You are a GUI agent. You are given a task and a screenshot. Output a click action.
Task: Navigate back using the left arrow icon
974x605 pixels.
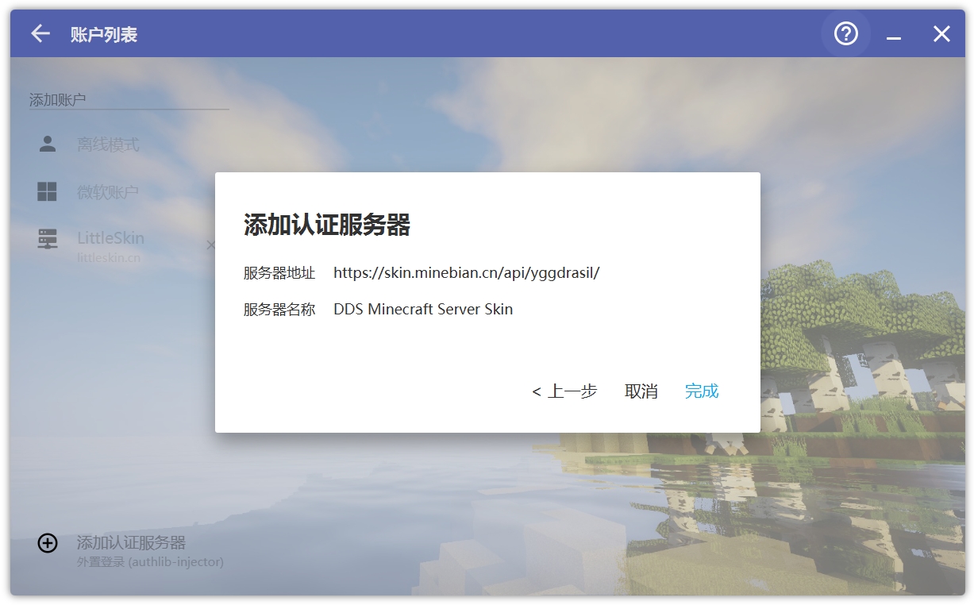(x=39, y=33)
